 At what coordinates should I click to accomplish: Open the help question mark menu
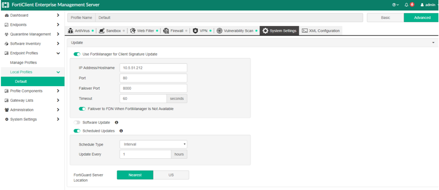pyautogui.click(x=394, y=5)
